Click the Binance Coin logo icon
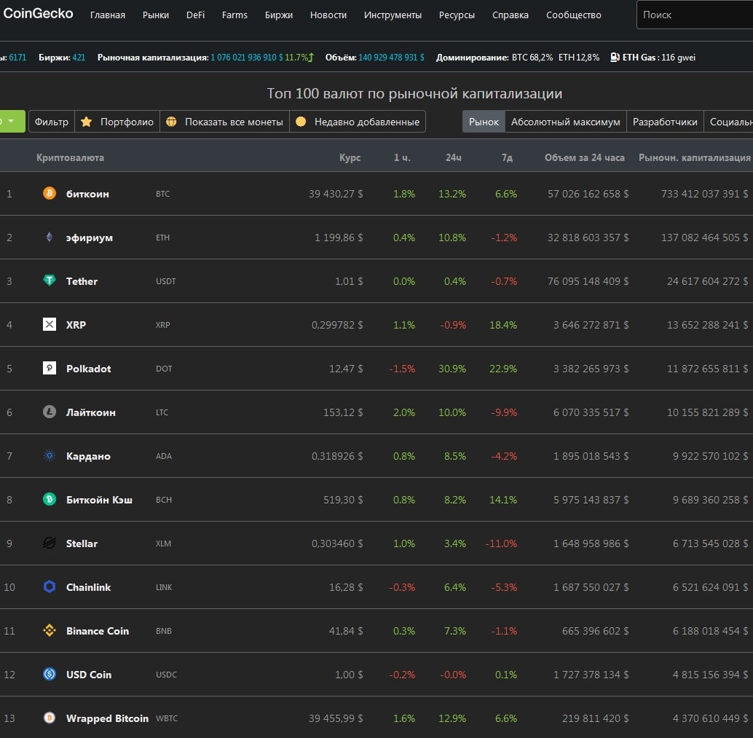753x738 pixels. (x=50, y=630)
